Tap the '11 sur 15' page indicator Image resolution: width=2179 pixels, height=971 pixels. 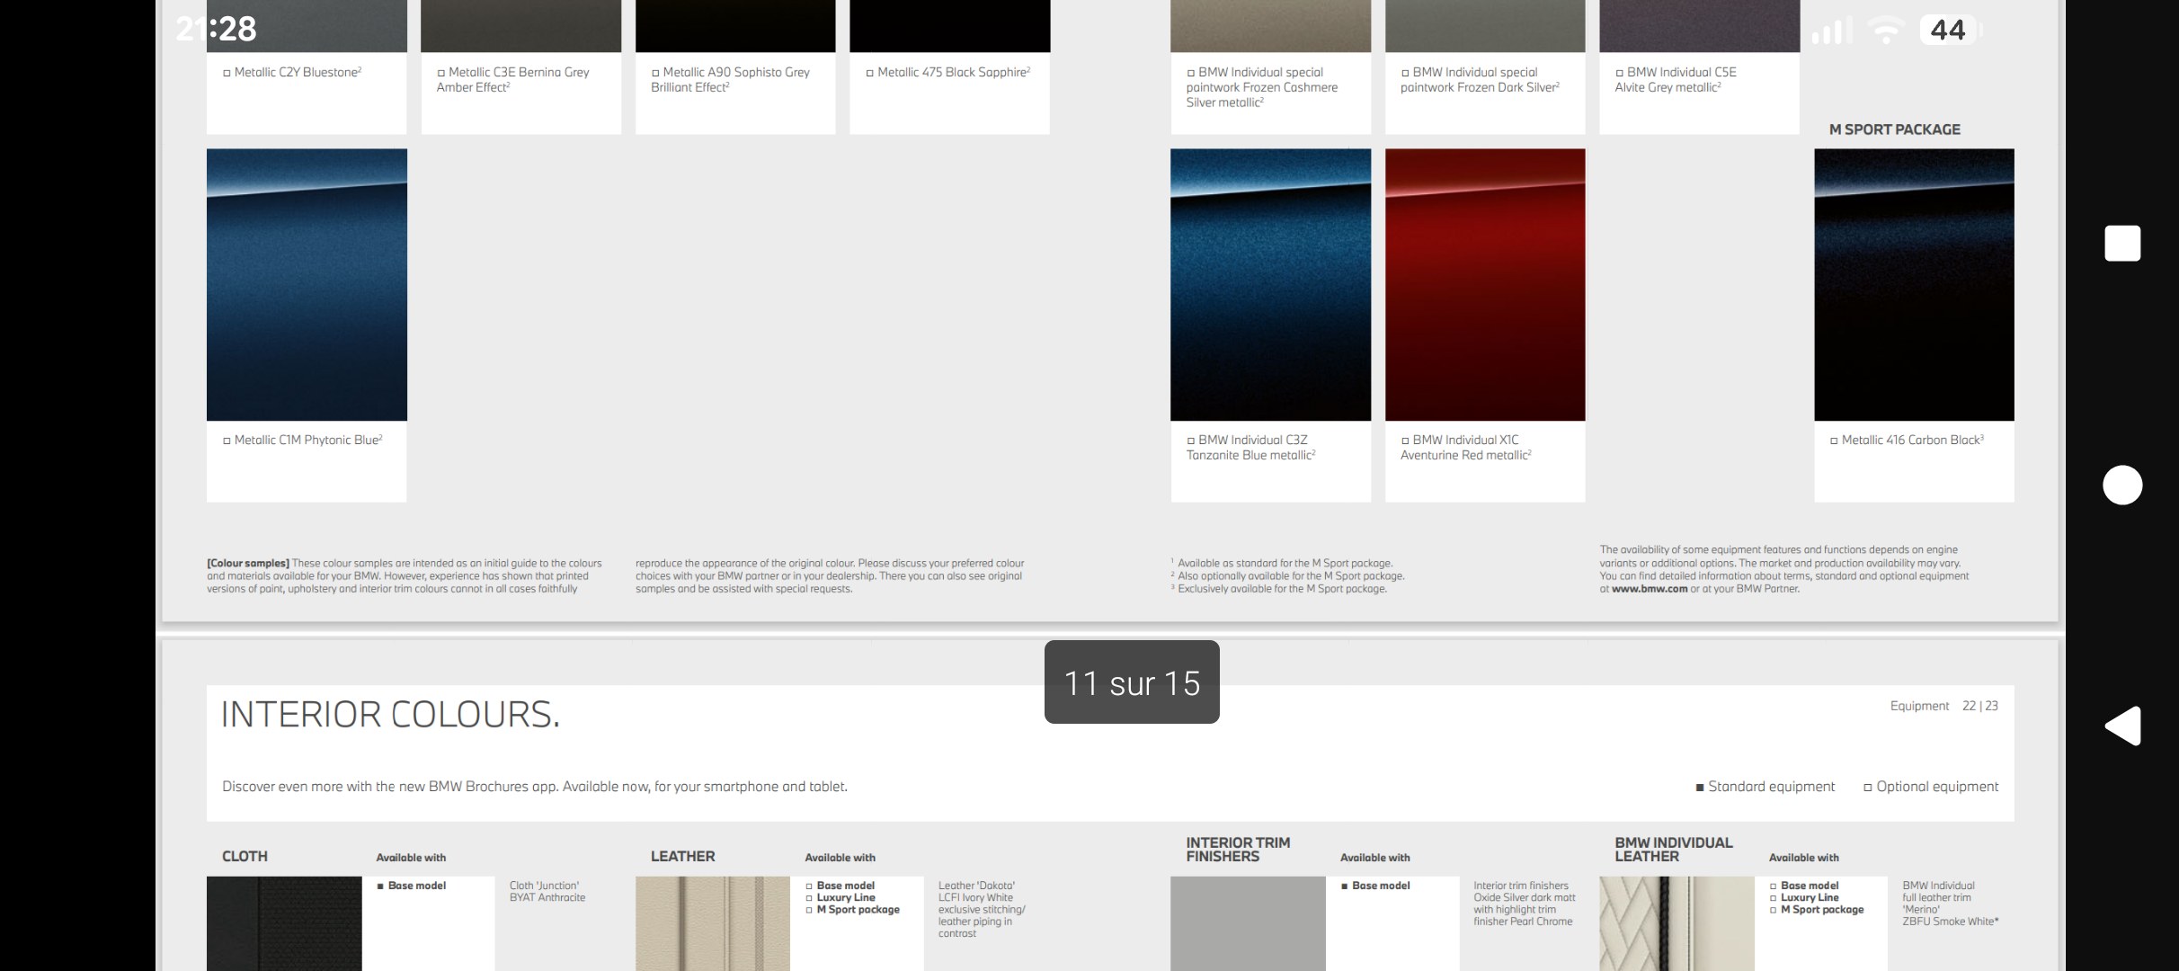coord(1132,682)
